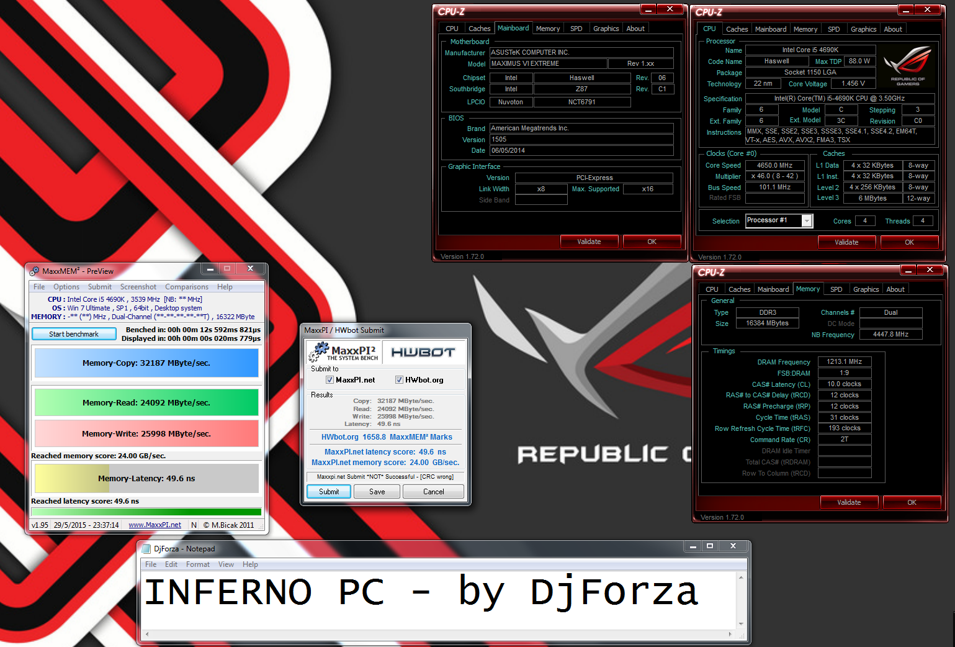Click Validate in CPU-Z Mainboard window
This screenshot has height=647, width=955.
click(589, 242)
